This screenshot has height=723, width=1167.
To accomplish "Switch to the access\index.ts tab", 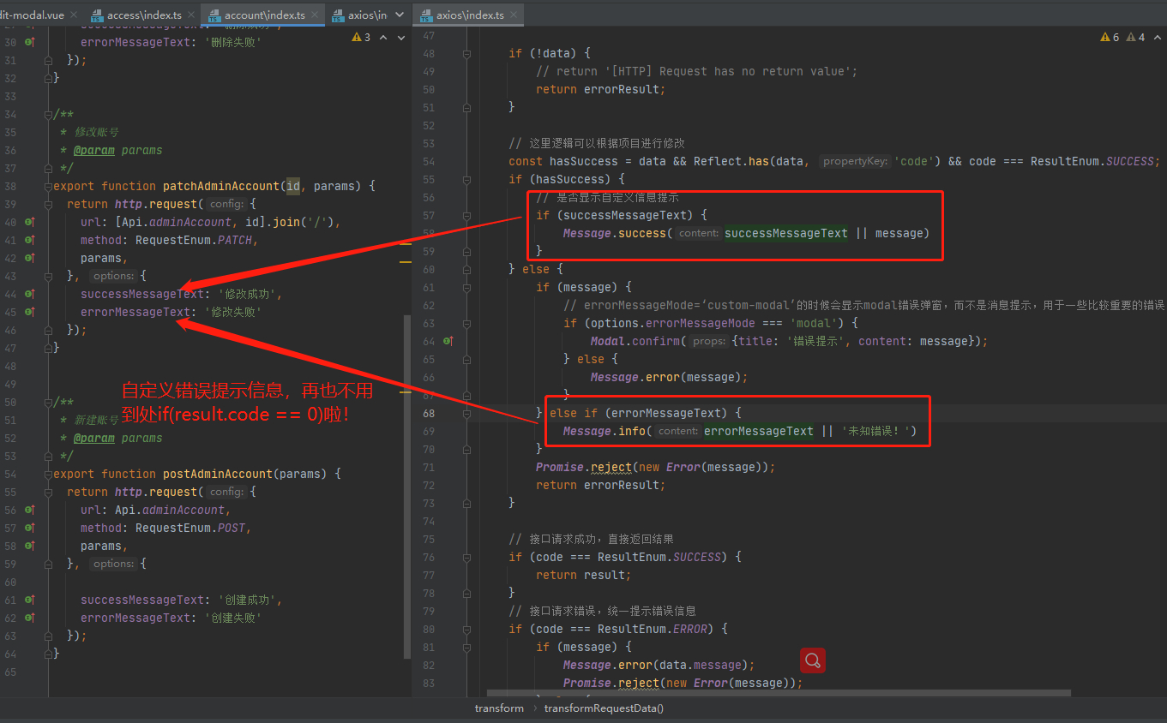I will pos(143,15).
